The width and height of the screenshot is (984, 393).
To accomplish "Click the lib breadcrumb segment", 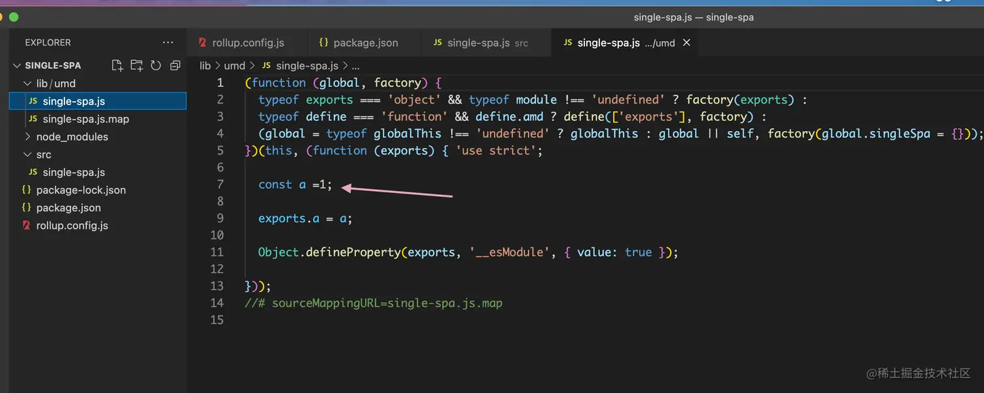I will coord(205,66).
